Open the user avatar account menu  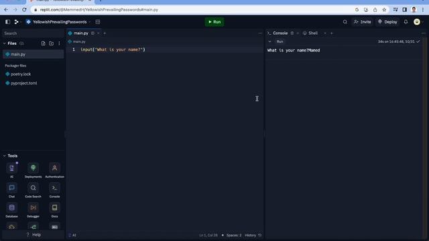coord(417,22)
